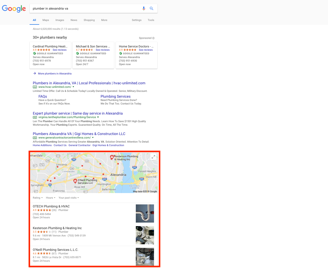Click the microphone voice search icon
328x268 pixels.
coord(144,8)
